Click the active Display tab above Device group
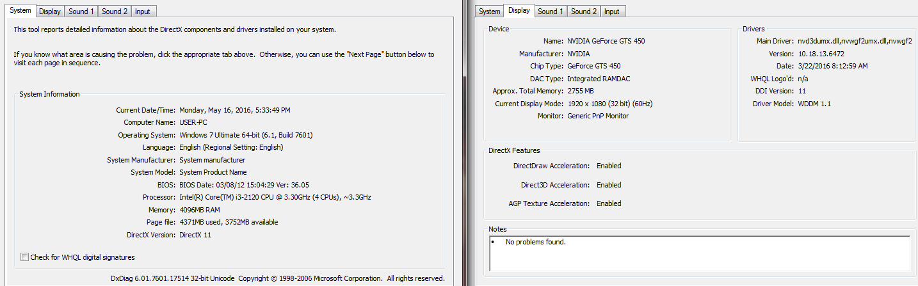This screenshot has width=918, height=286. [519, 10]
